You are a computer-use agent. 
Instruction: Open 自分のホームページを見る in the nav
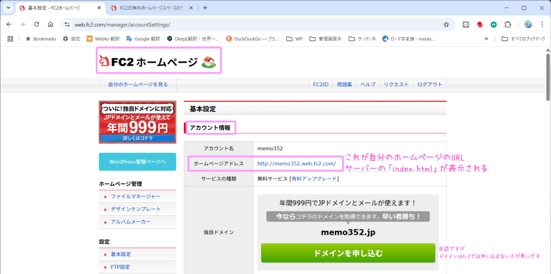(x=138, y=85)
